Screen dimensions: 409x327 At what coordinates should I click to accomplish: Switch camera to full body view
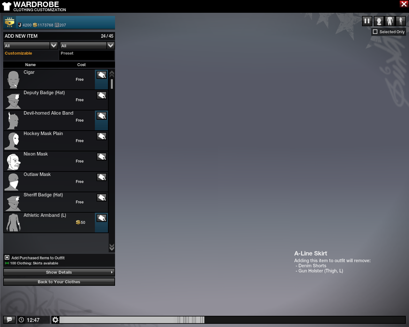[x=401, y=21]
